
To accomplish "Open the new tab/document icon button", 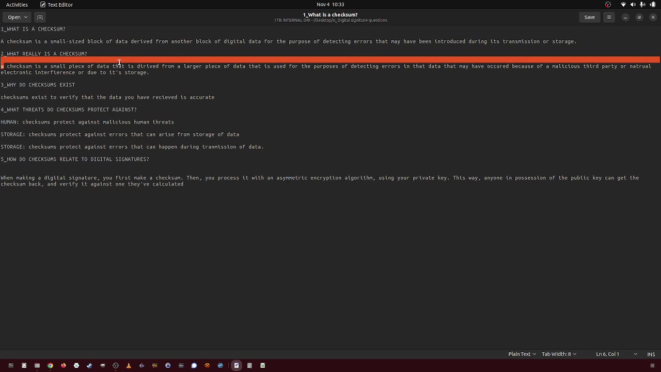I will (x=40, y=17).
